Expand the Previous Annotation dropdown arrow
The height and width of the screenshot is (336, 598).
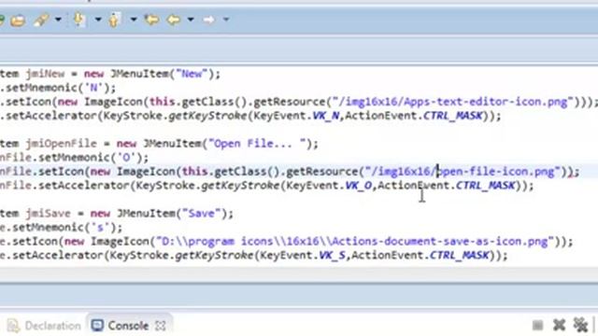pyautogui.click(x=133, y=19)
